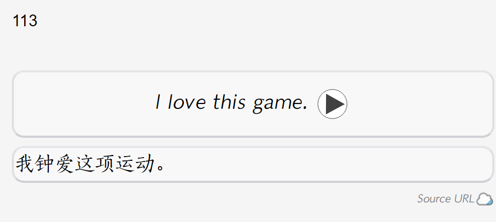Click the Chinese character 我
Screen dimensions: 496x222
25,164
